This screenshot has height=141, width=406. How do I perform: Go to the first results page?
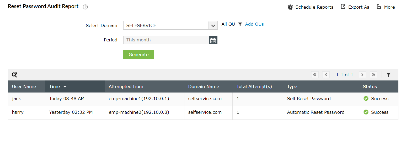click(x=315, y=75)
